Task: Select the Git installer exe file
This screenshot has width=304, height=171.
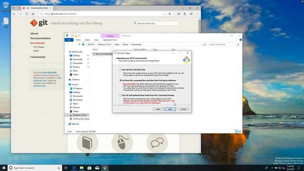Action: pyautogui.click(x=103, y=54)
